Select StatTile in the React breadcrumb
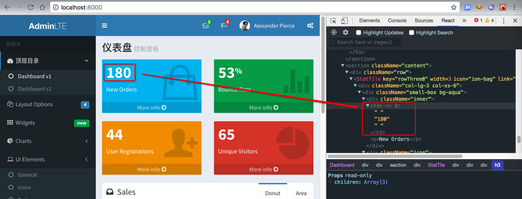Image resolution: width=522 pixels, height=199 pixels. (436, 165)
